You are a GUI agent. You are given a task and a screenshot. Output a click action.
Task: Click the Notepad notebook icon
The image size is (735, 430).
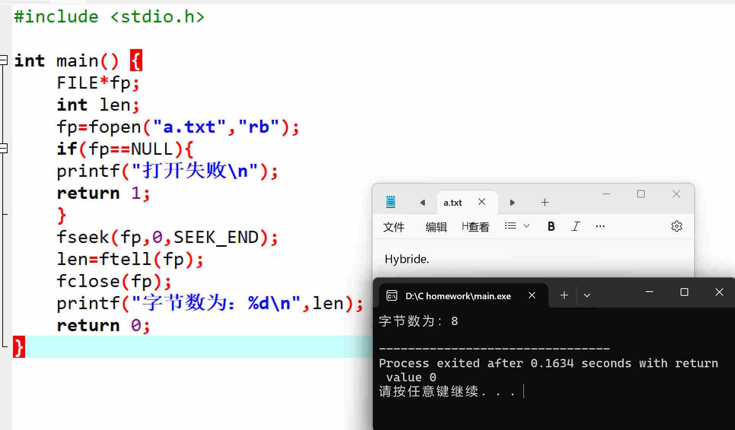(391, 202)
